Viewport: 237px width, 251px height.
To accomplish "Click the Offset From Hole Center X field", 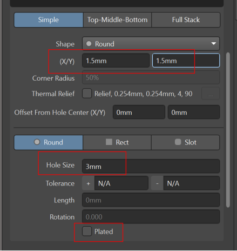I will point(139,113).
